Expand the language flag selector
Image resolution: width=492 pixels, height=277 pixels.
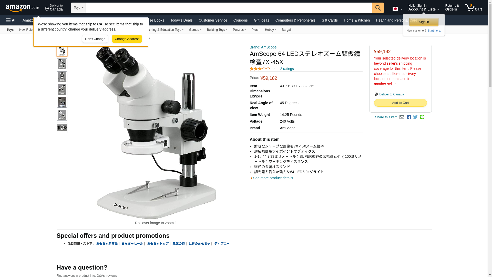tap(397, 9)
